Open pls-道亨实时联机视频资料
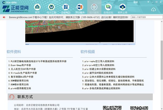 pos(98,73)
